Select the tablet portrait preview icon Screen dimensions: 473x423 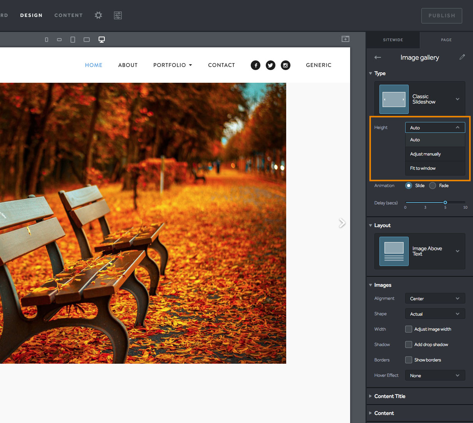73,40
